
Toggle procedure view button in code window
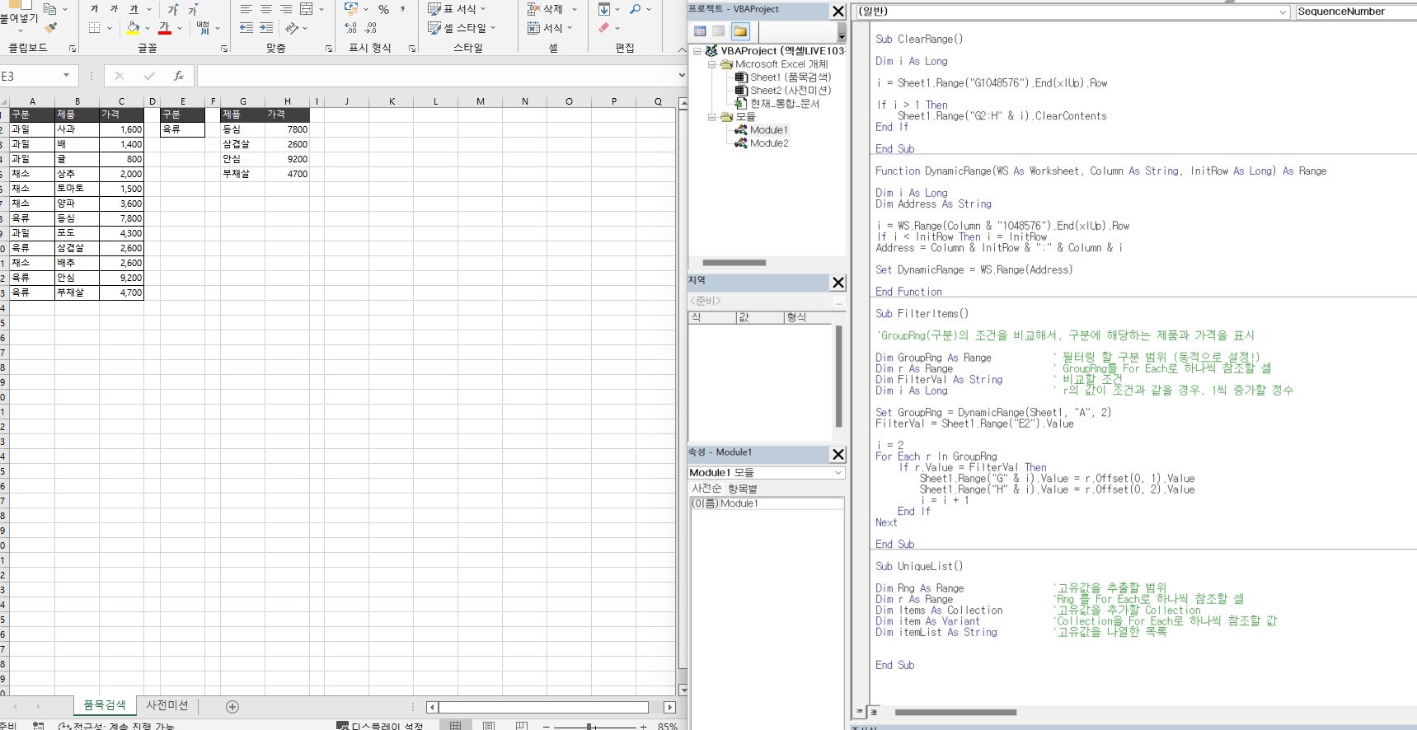tap(860, 711)
